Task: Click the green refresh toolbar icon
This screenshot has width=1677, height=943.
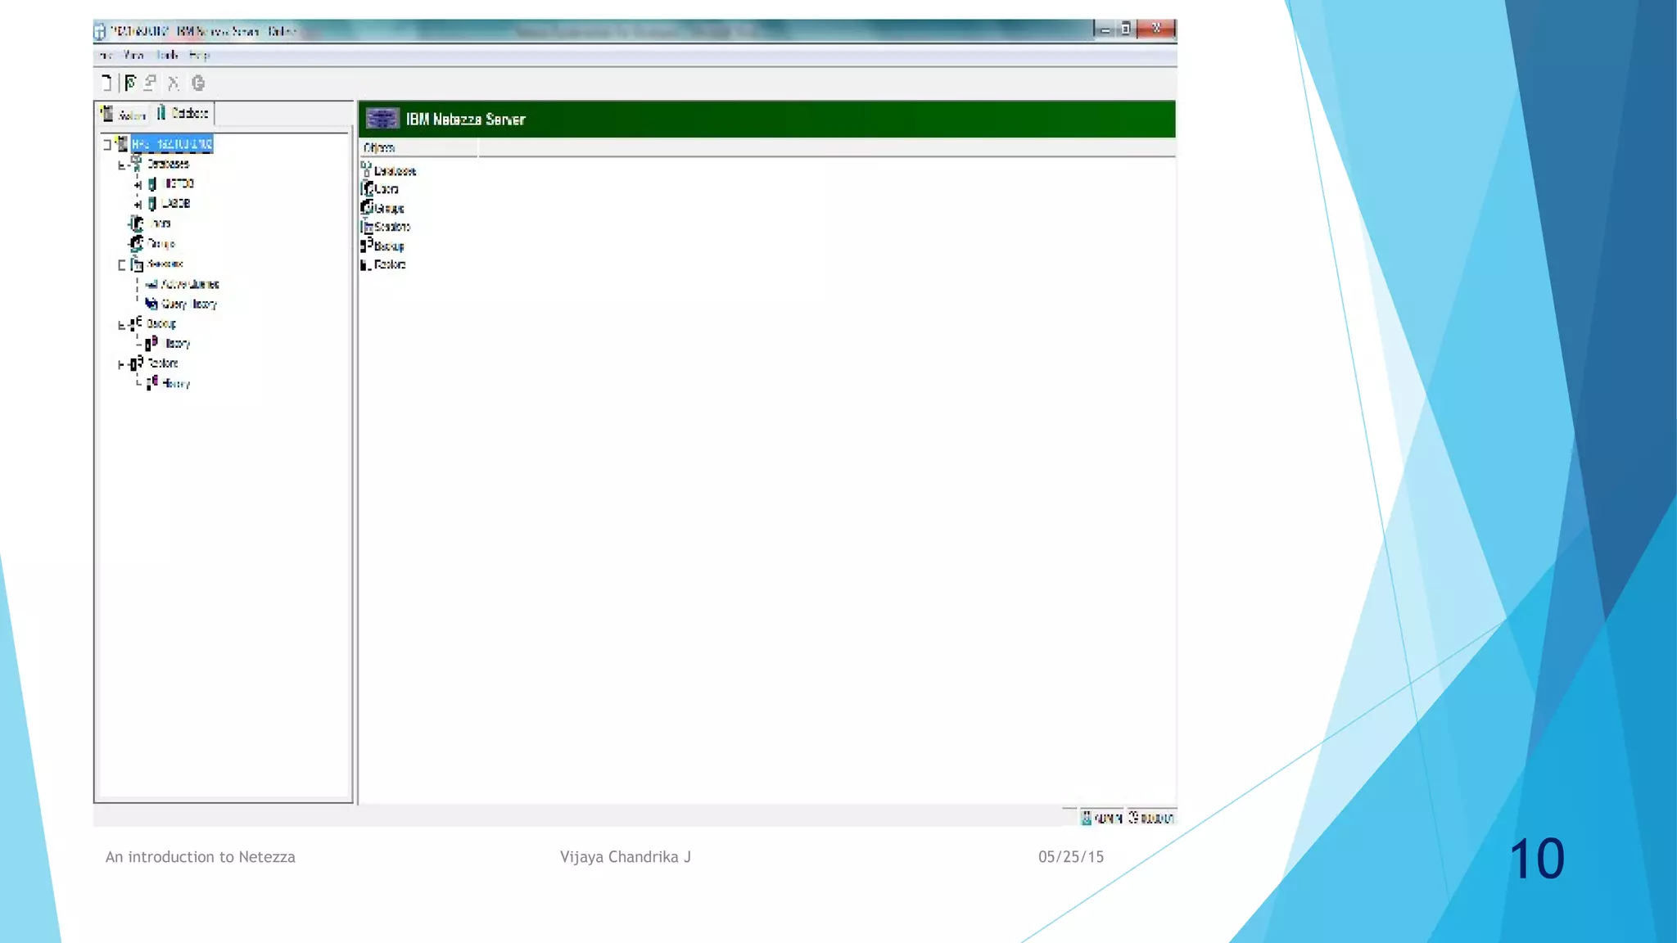Action: point(198,83)
